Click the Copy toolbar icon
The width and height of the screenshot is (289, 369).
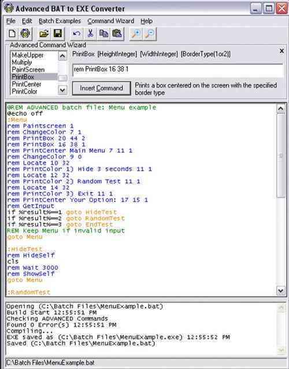(103, 34)
